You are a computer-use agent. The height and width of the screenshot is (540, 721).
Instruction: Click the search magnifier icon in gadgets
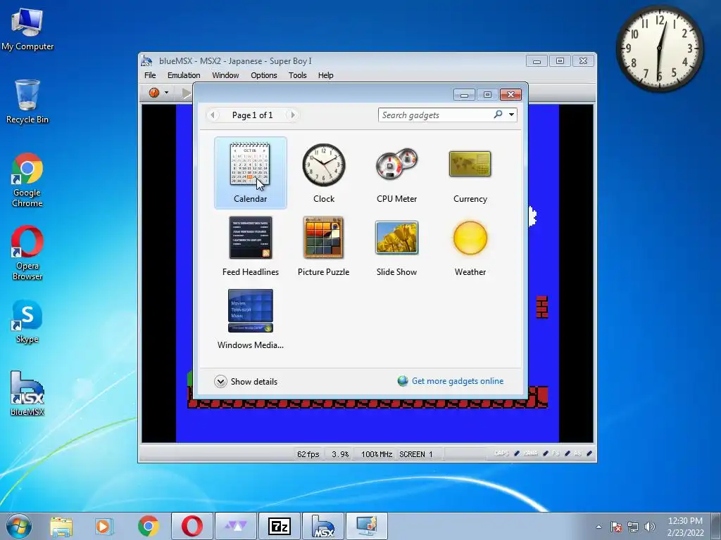[x=498, y=115]
